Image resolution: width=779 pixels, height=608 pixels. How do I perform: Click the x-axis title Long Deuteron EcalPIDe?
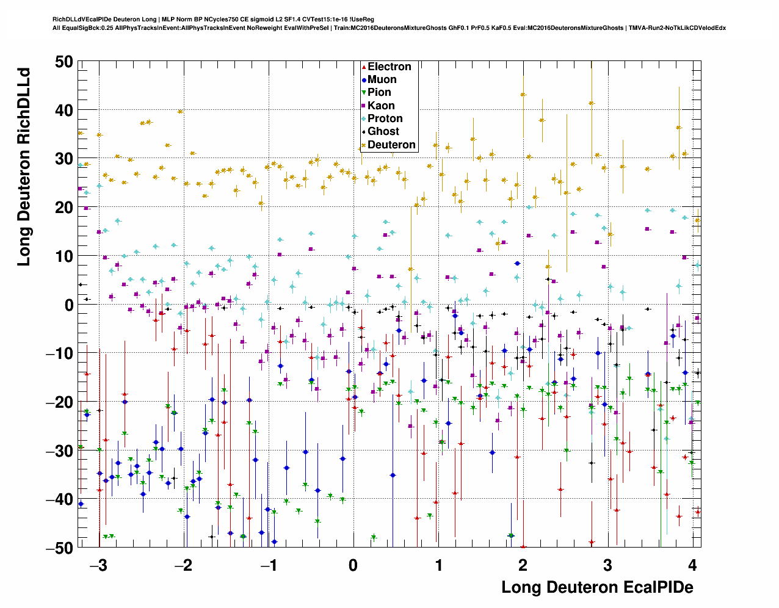(597, 587)
